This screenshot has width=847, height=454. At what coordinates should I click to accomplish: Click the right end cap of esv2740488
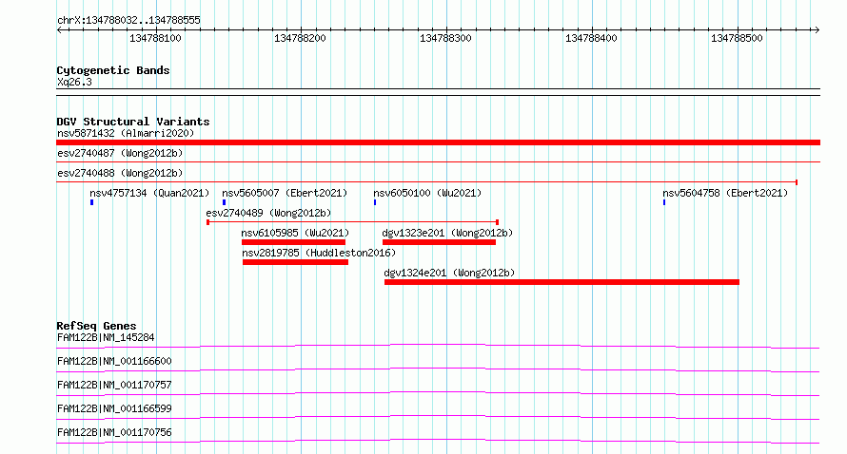[797, 182]
